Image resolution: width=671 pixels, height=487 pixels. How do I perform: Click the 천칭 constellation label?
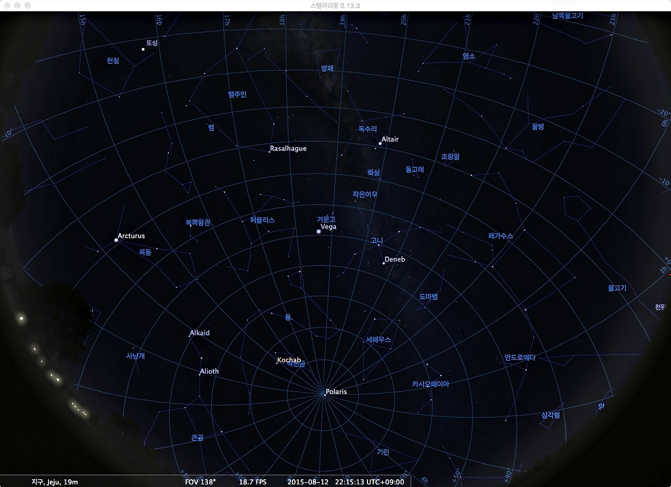pyautogui.click(x=113, y=61)
